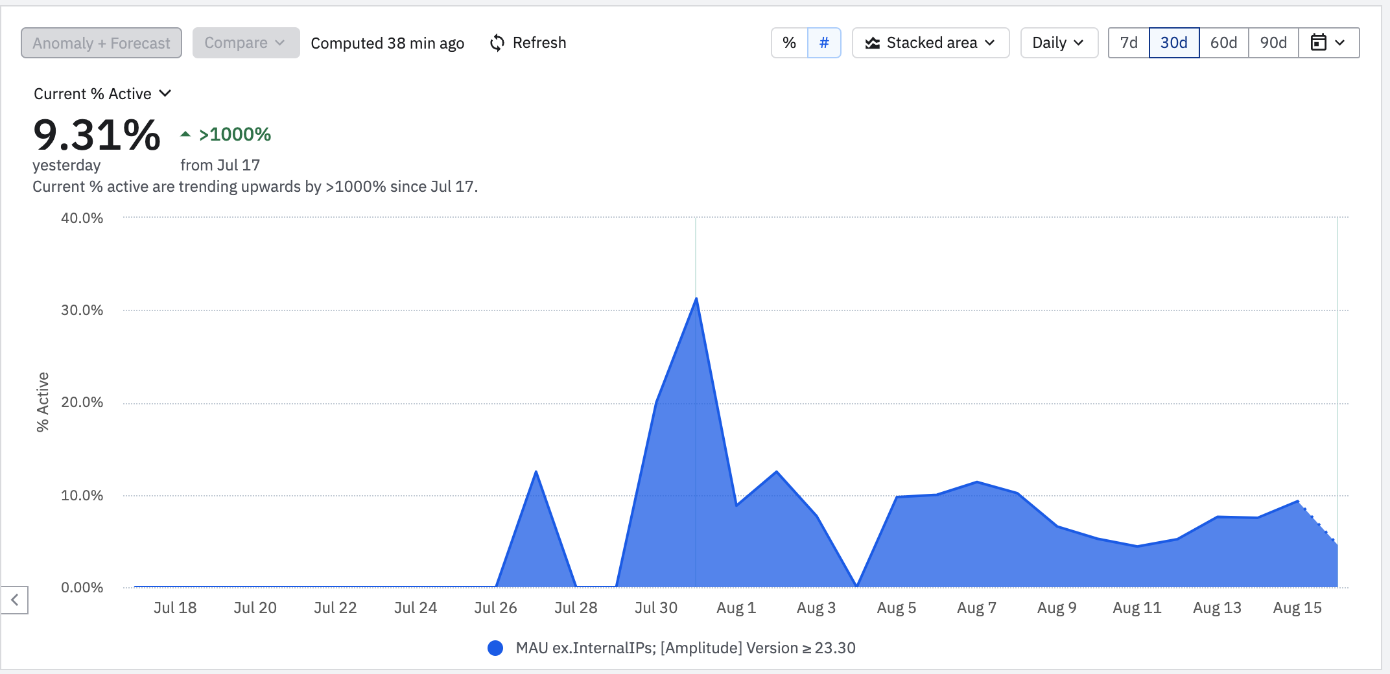
Task: Click the blue MAU legend color dot
Action: tap(495, 648)
